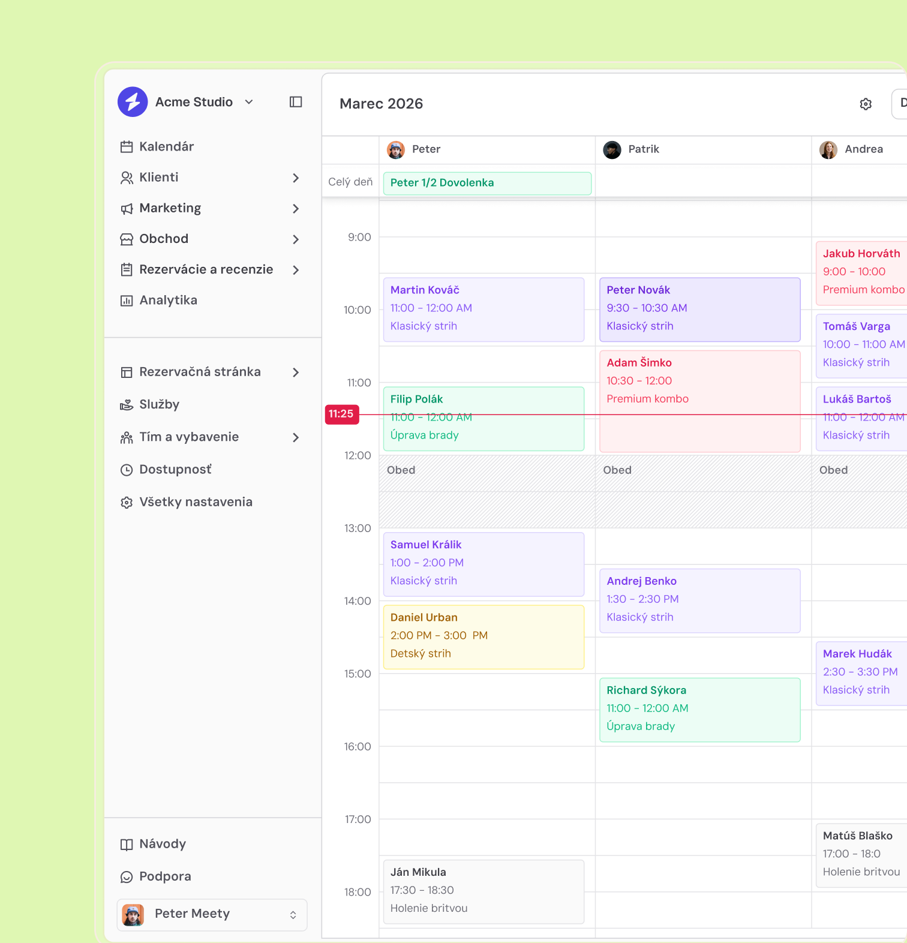907x943 pixels.
Task: Expand the Klienti submenu chevron
Action: (296, 178)
